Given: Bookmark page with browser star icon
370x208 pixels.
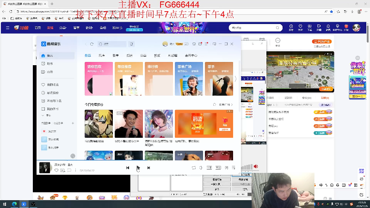Looking at the screenshot, I should (332, 12).
